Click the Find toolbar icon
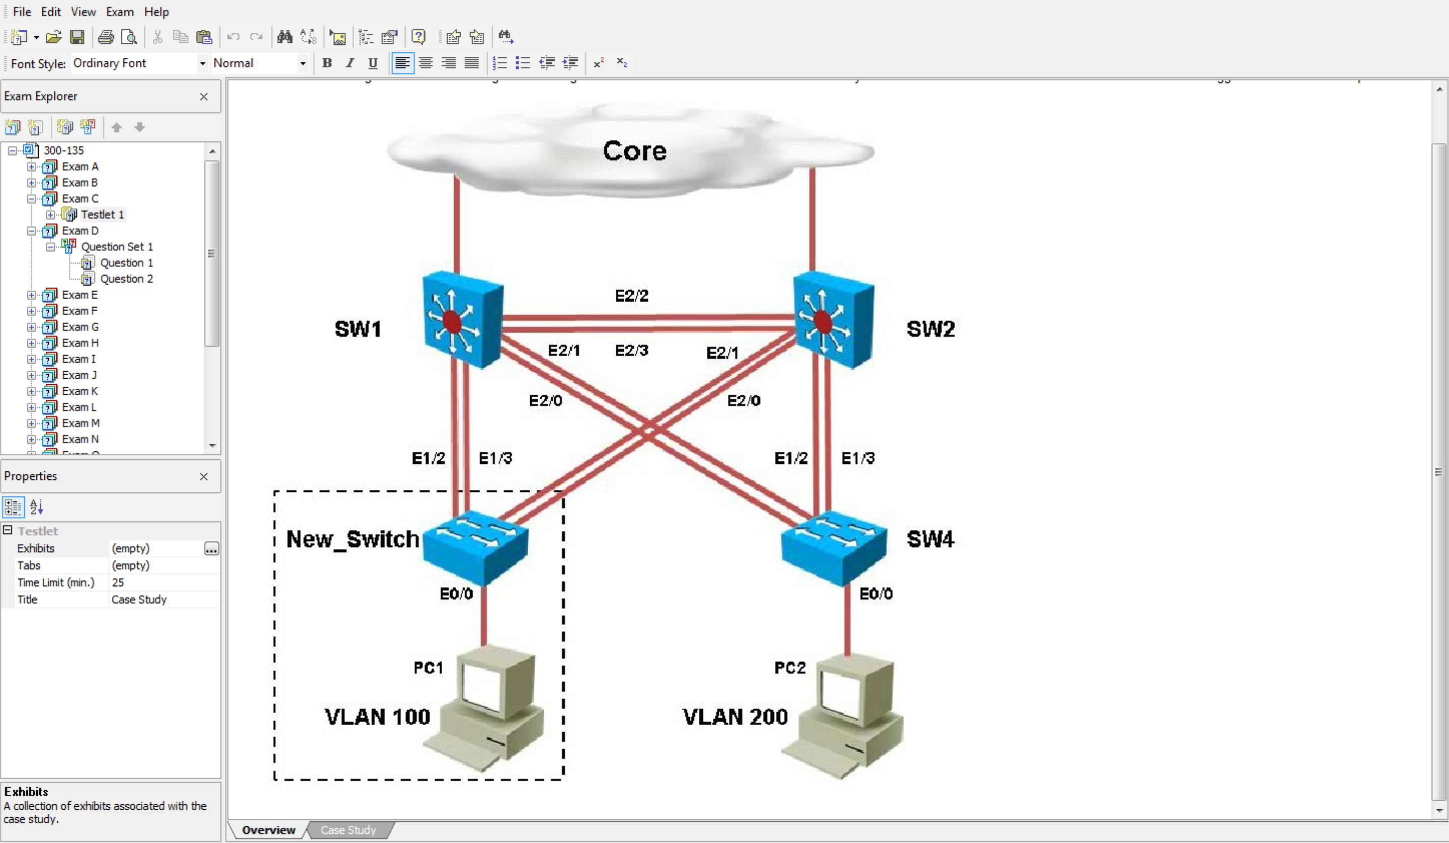Screen dimensions: 1449x843 [285, 37]
